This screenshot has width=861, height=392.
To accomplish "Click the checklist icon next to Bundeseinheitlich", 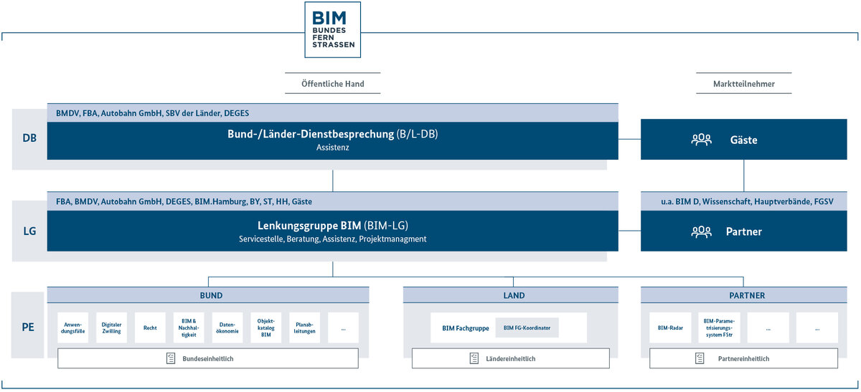I will point(171,358).
